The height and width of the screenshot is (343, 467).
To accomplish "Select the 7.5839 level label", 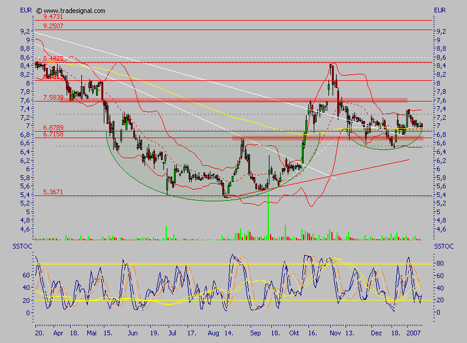I will [53, 97].
